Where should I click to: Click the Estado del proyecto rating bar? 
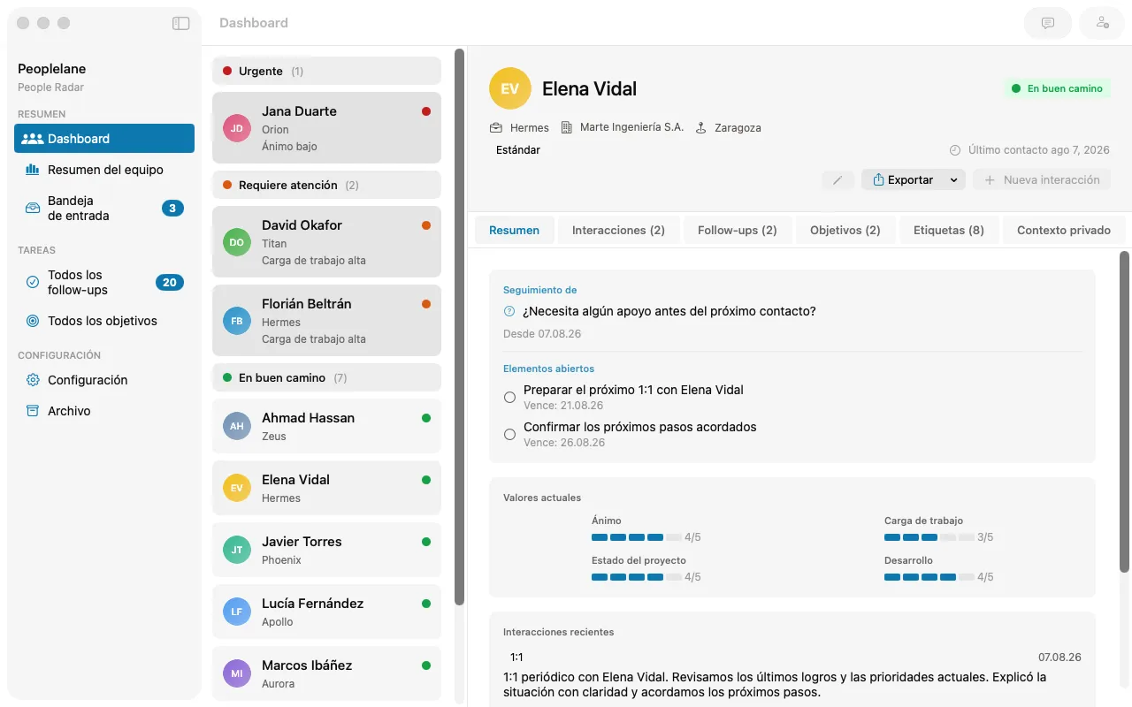pyautogui.click(x=636, y=577)
